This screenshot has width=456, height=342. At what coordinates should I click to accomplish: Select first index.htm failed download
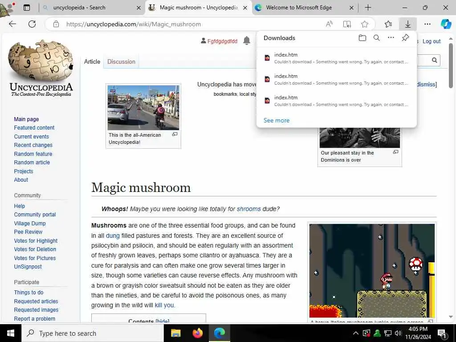pyautogui.click(x=337, y=58)
